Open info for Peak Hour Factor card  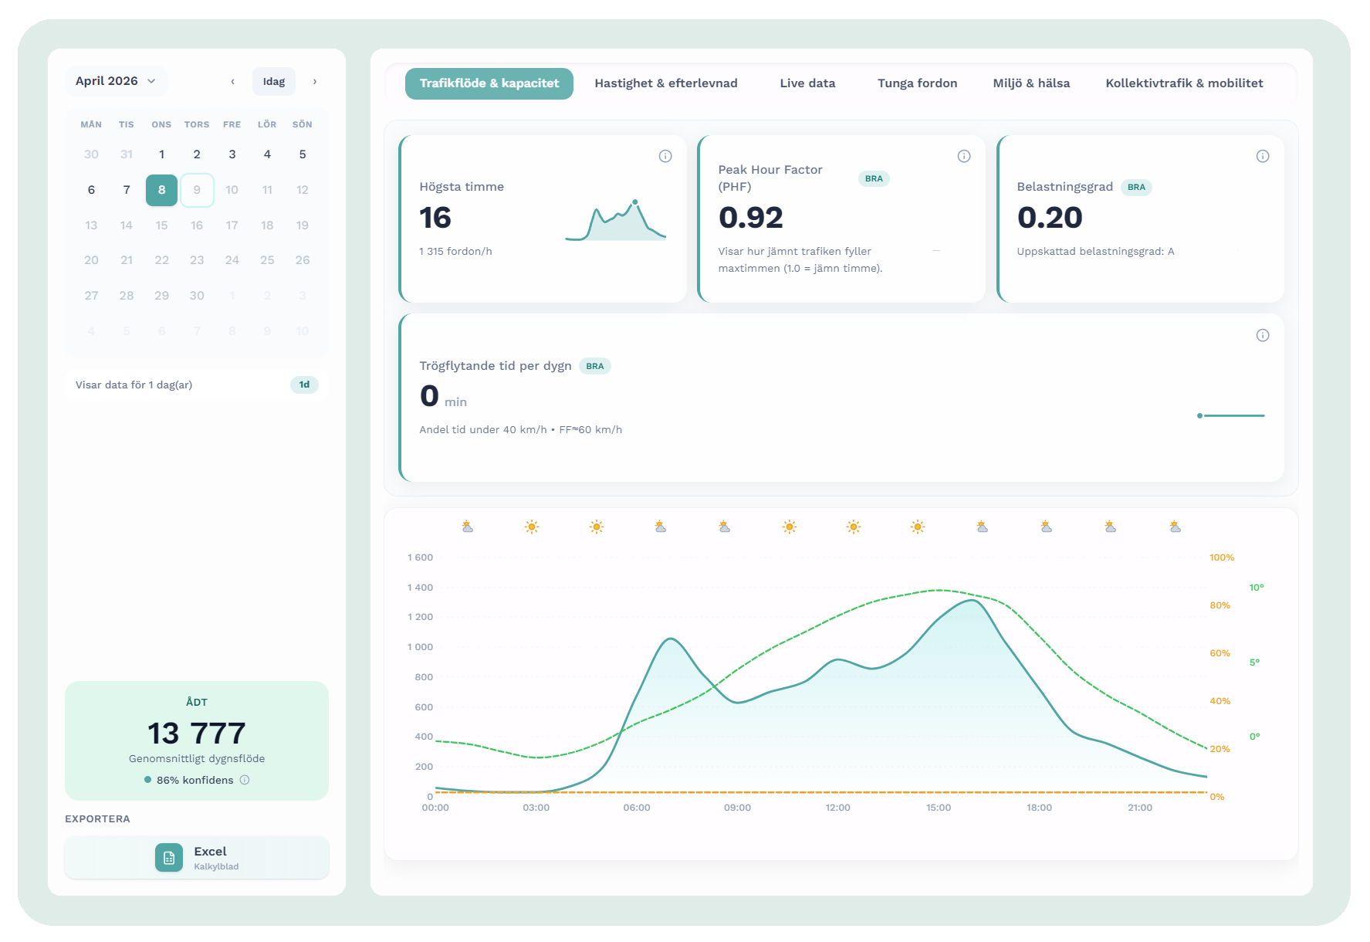964,156
